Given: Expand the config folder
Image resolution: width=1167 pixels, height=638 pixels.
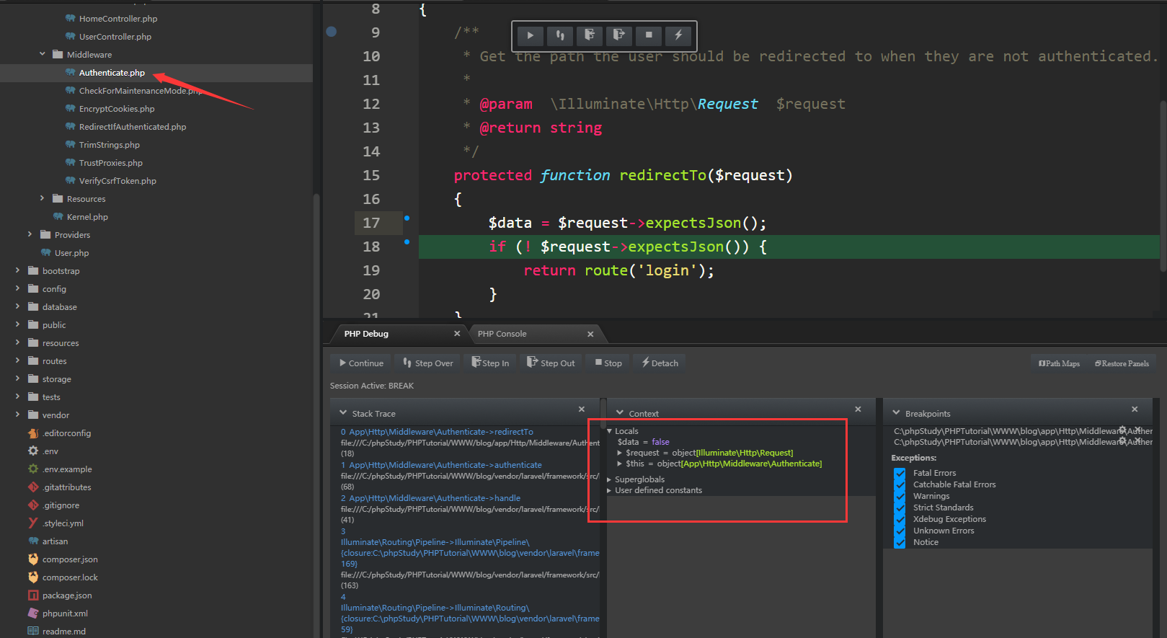Looking at the screenshot, I should click(x=17, y=288).
